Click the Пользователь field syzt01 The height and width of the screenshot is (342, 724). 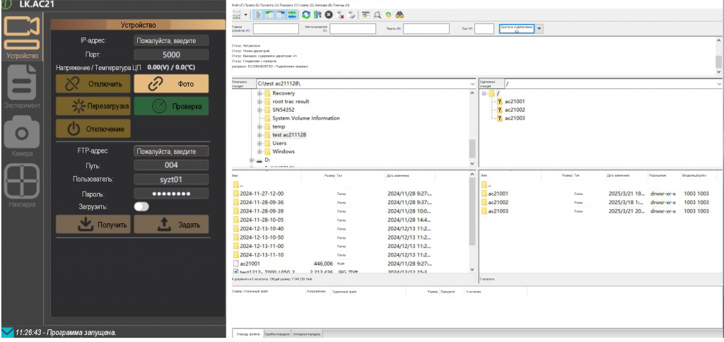click(x=171, y=179)
